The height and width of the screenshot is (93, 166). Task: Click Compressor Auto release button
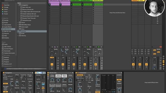(98, 92)
